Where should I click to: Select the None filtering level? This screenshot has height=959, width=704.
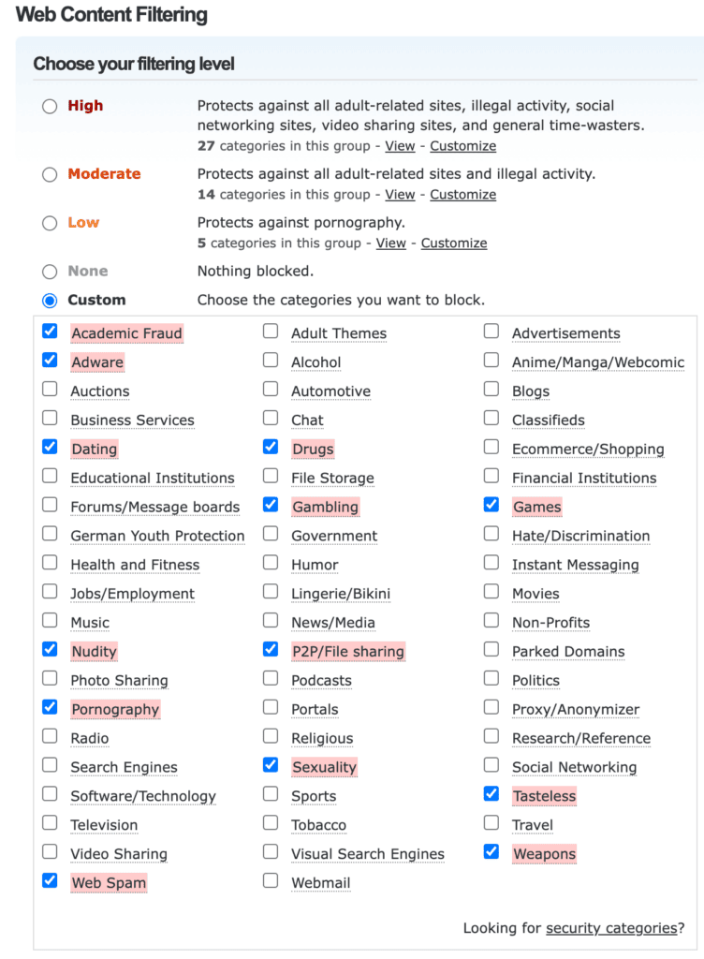[50, 272]
